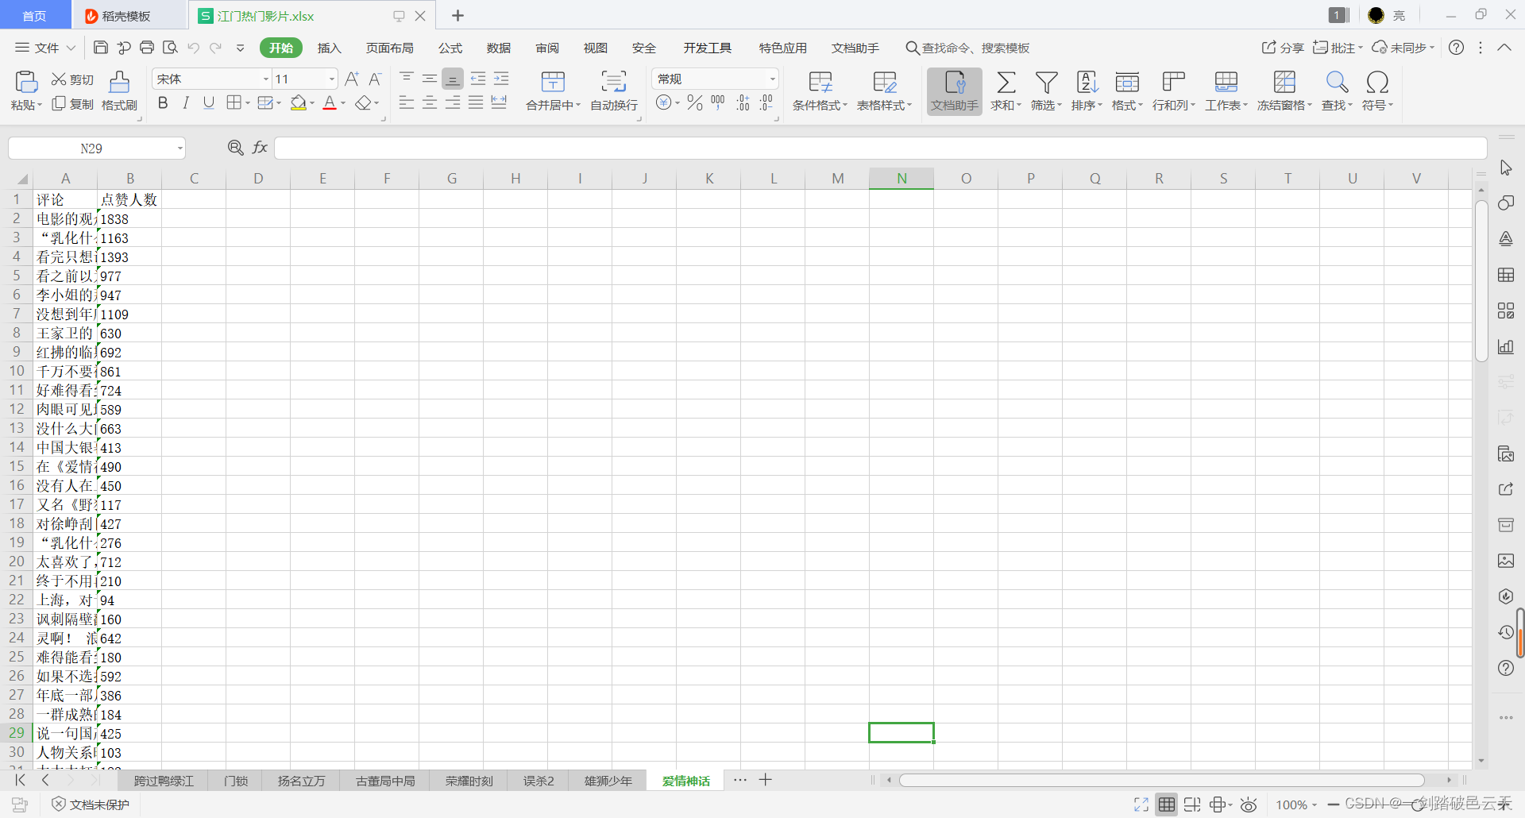Click the help question icon in right sidebar
The image size is (1525, 818).
1506,668
